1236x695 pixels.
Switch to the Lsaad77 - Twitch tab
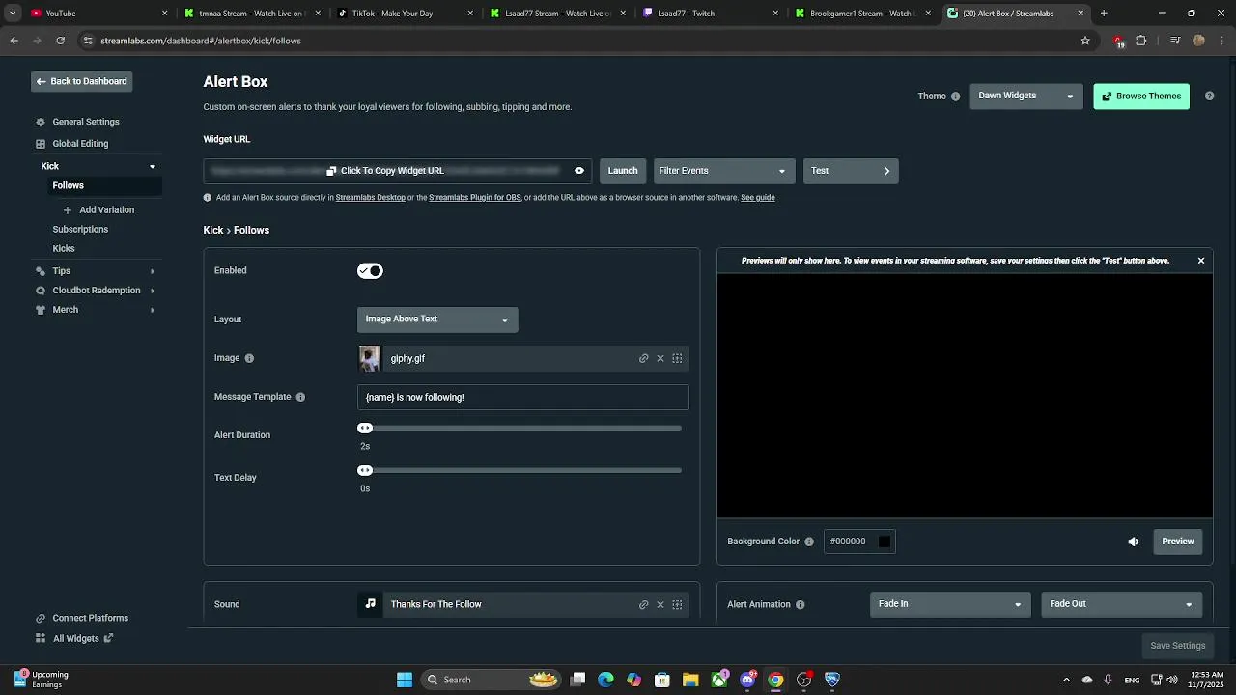point(710,14)
